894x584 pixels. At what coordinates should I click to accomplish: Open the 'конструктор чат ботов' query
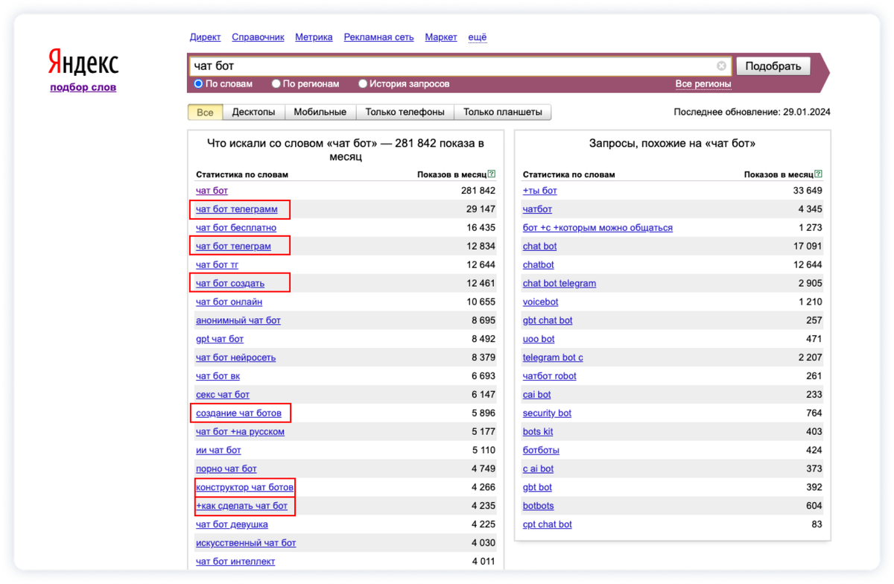[x=244, y=488]
